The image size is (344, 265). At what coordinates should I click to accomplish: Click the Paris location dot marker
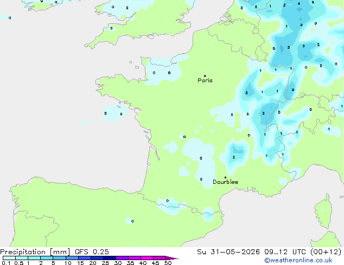point(205,76)
